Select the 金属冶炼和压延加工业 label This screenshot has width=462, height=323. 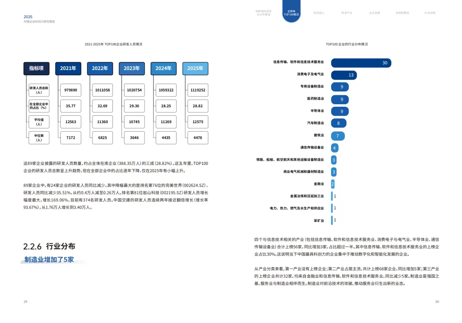(x=307, y=196)
